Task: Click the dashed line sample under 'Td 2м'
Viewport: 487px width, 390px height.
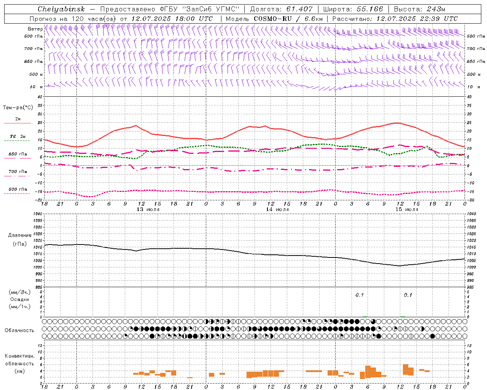Action: point(18,141)
